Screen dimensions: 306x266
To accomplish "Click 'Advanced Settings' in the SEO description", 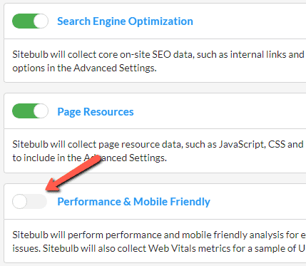I will 115,68.
